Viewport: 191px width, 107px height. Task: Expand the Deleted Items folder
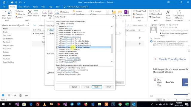(2, 39)
